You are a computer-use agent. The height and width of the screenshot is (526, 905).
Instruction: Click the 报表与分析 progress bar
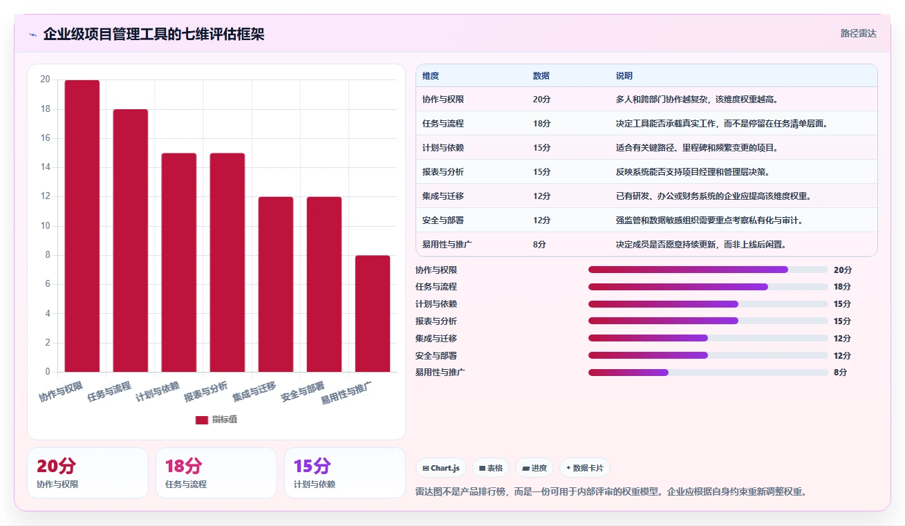point(708,321)
